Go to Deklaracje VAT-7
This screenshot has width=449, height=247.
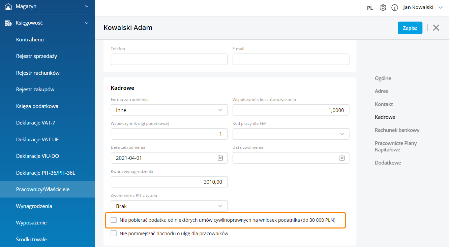pyautogui.click(x=35, y=123)
